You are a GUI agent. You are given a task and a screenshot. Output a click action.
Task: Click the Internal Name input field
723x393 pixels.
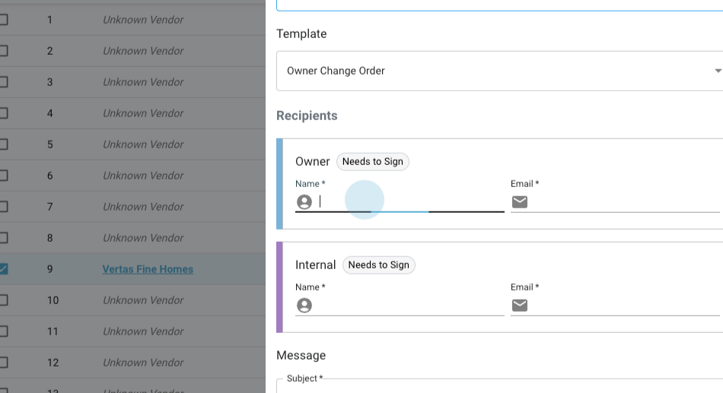click(411, 306)
